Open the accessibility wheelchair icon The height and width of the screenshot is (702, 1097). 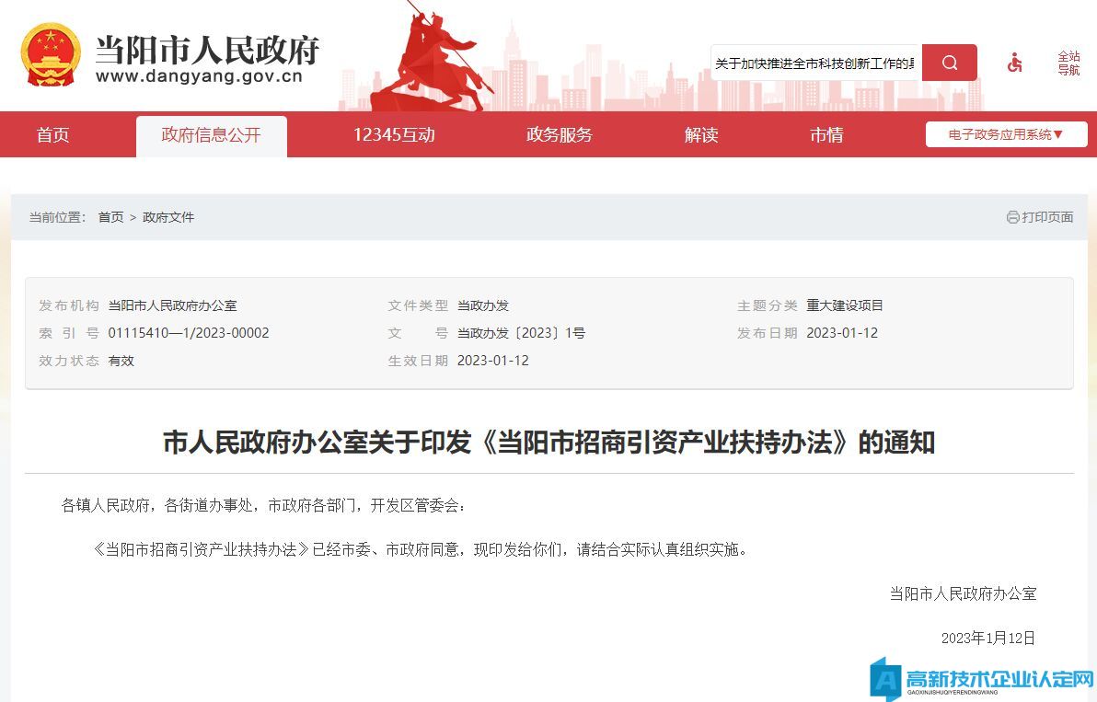pyautogui.click(x=1014, y=63)
